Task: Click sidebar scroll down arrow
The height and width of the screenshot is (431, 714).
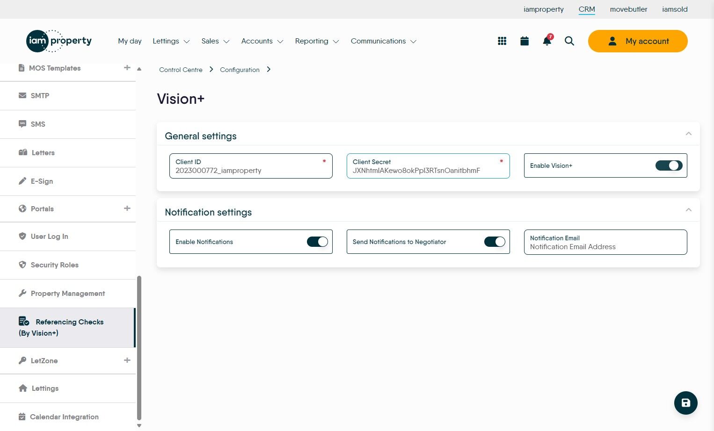Action: [139, 425]
